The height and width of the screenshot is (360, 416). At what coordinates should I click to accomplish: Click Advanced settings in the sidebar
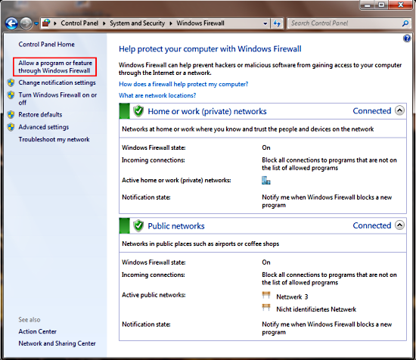pyautogui.click(x=44, y=127)
